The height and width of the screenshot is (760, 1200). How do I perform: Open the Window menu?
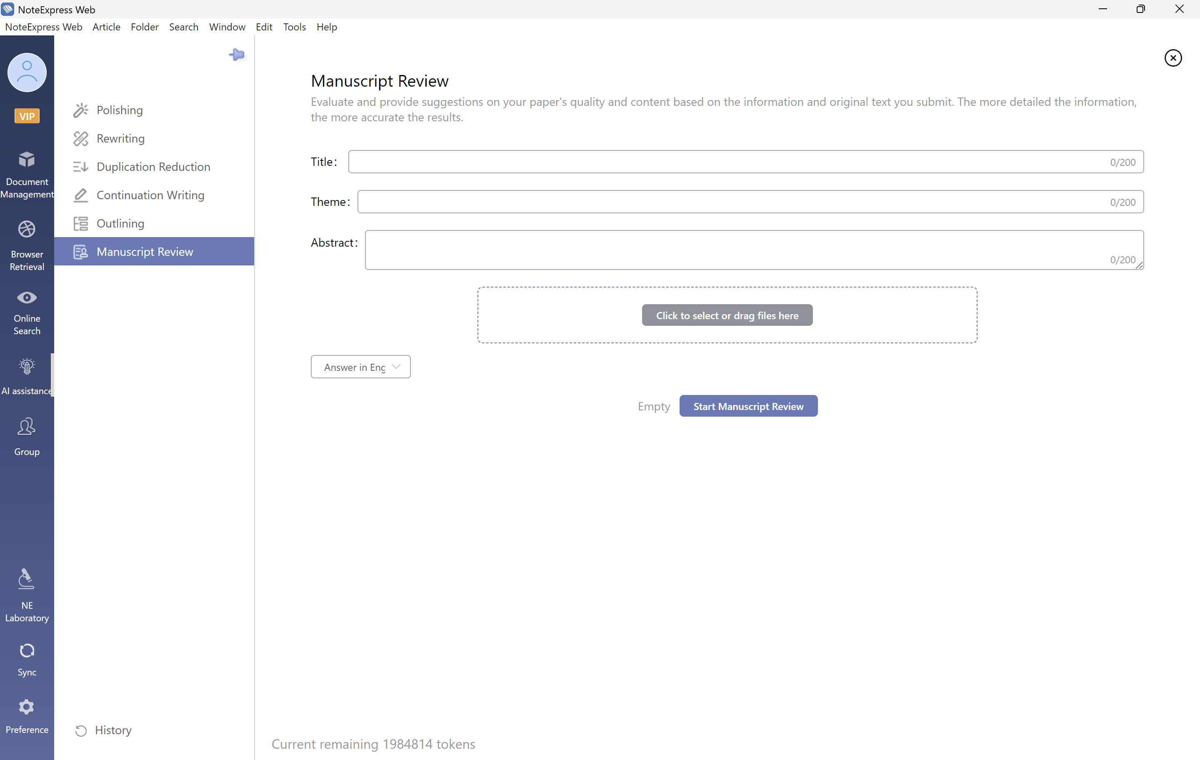pyautogui.click(x=227, y=27)
